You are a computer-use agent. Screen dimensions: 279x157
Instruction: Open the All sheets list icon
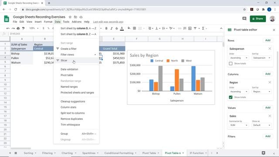(x=16, y=153)
